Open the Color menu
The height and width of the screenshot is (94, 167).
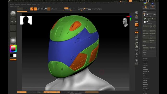click(x=19, y=3)
